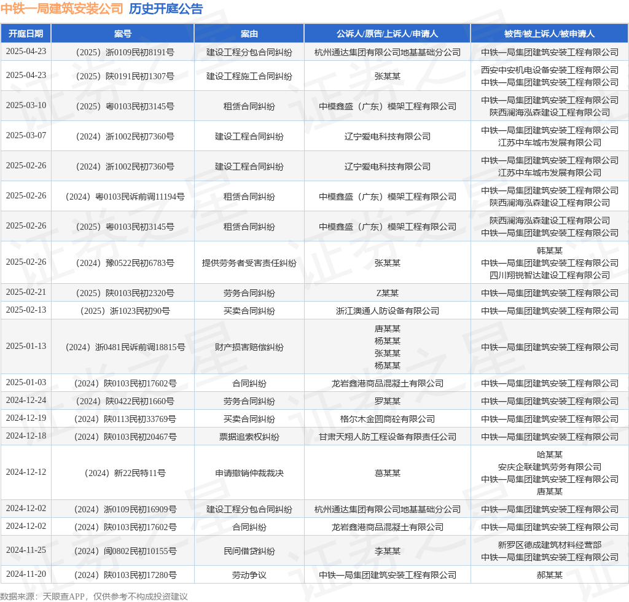
Task: Select defendant 四川翔锐智达建设工程有限公司
Action: (x=550, y=275)
